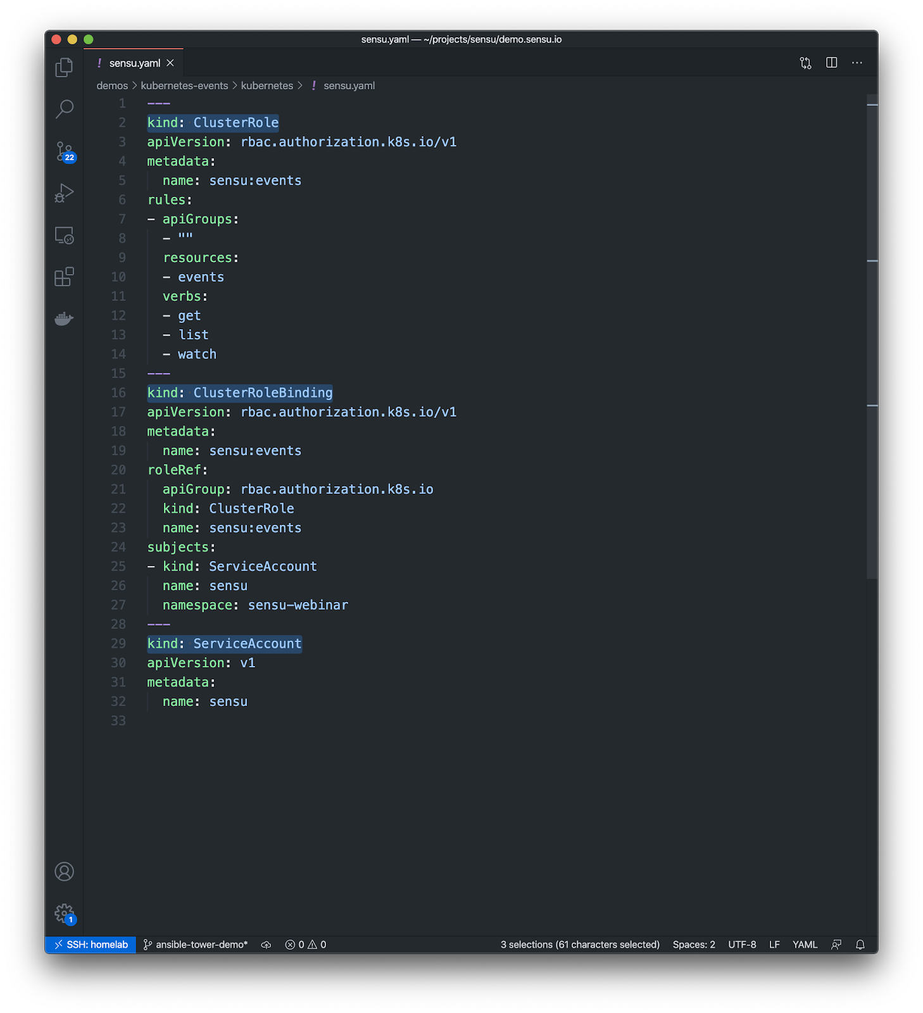Click the 'resources:' line
Screen dimensions: 923x1013
[x=201, y=258]
